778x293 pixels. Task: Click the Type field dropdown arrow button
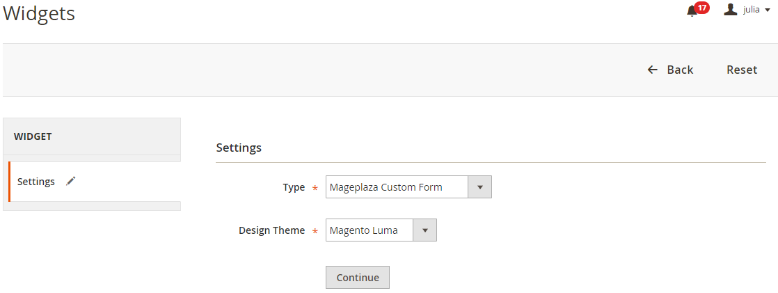(479, 187)
